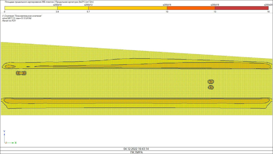Select the upper small contour hotspot on the right
The width and height of the screenshot is (273, 154).
click(x=211, y=82)
